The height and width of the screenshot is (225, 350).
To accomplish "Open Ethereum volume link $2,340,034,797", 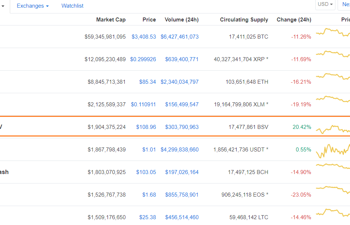I will pos(179,82).
